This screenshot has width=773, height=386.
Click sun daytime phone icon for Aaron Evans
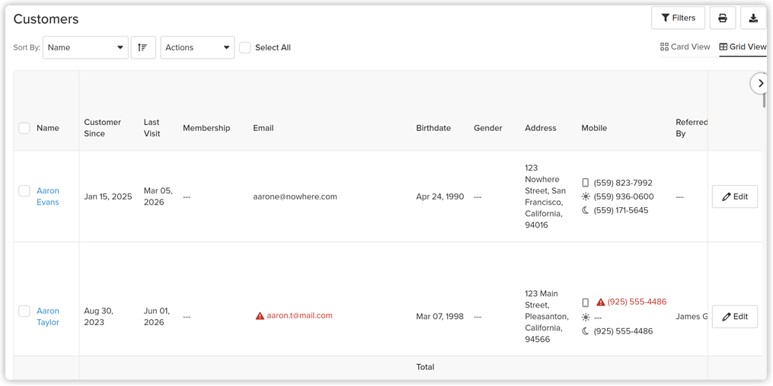[586, 196]
